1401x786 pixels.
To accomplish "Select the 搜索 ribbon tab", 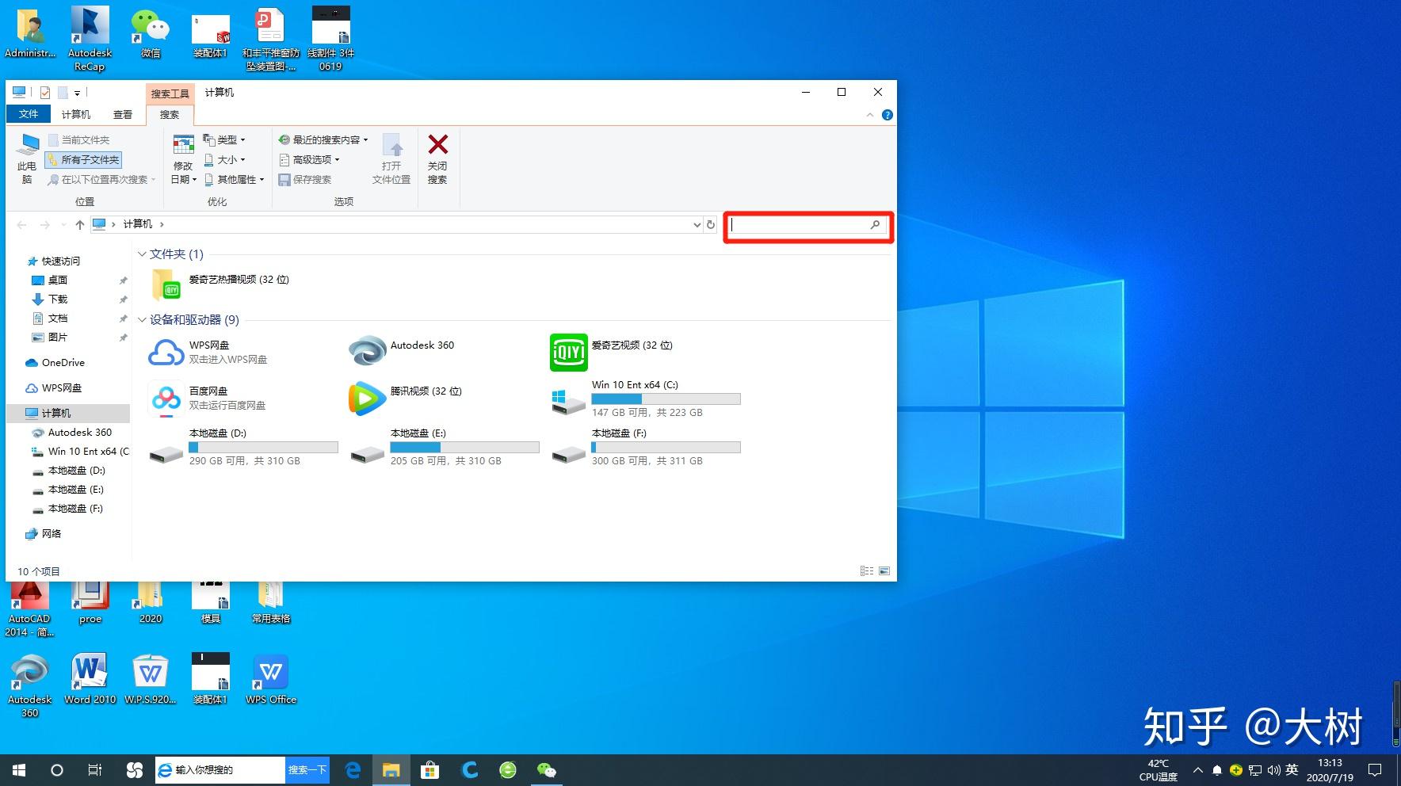I will coord(170,114).
